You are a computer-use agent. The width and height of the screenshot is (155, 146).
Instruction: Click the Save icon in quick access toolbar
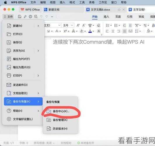coord(20,17)
